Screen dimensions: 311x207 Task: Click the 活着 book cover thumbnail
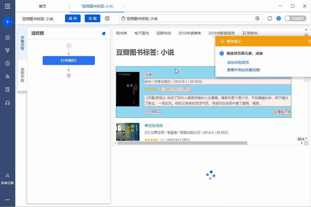[x=128, y=89]
